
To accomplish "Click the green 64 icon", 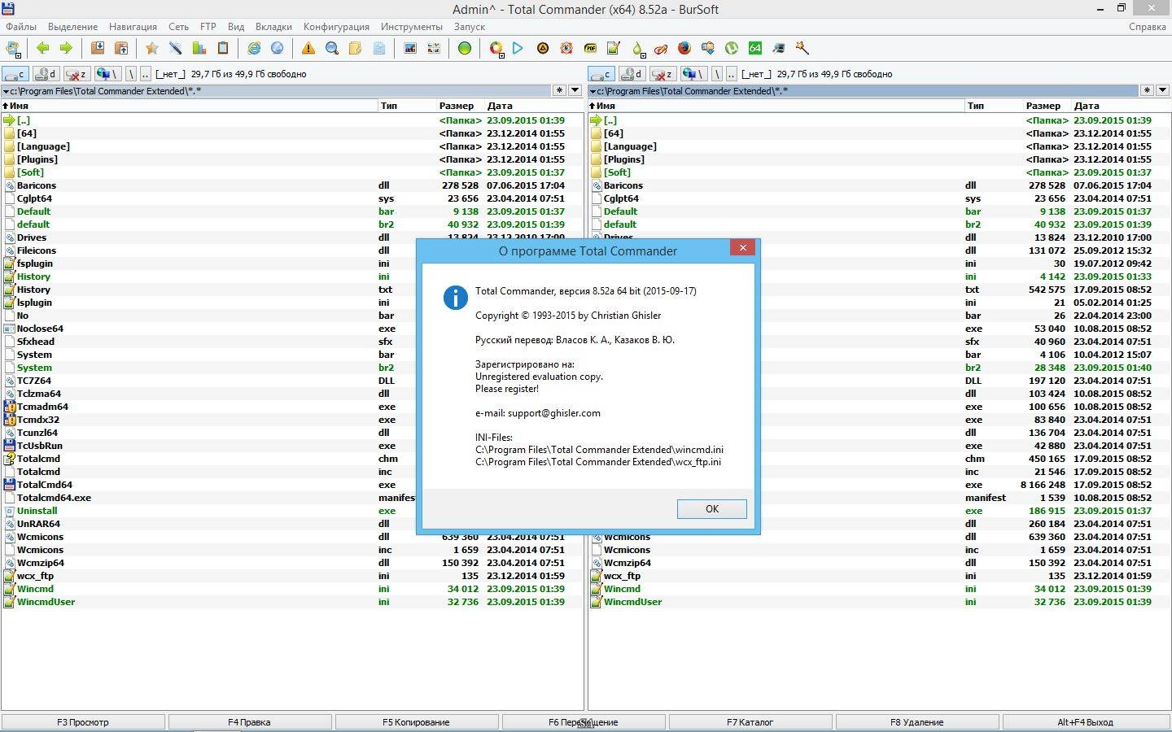I will [755, 48].
